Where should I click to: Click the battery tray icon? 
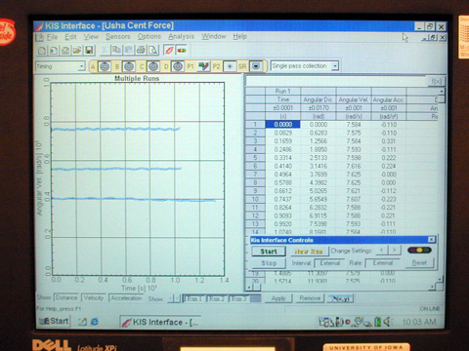pos(377,322)
